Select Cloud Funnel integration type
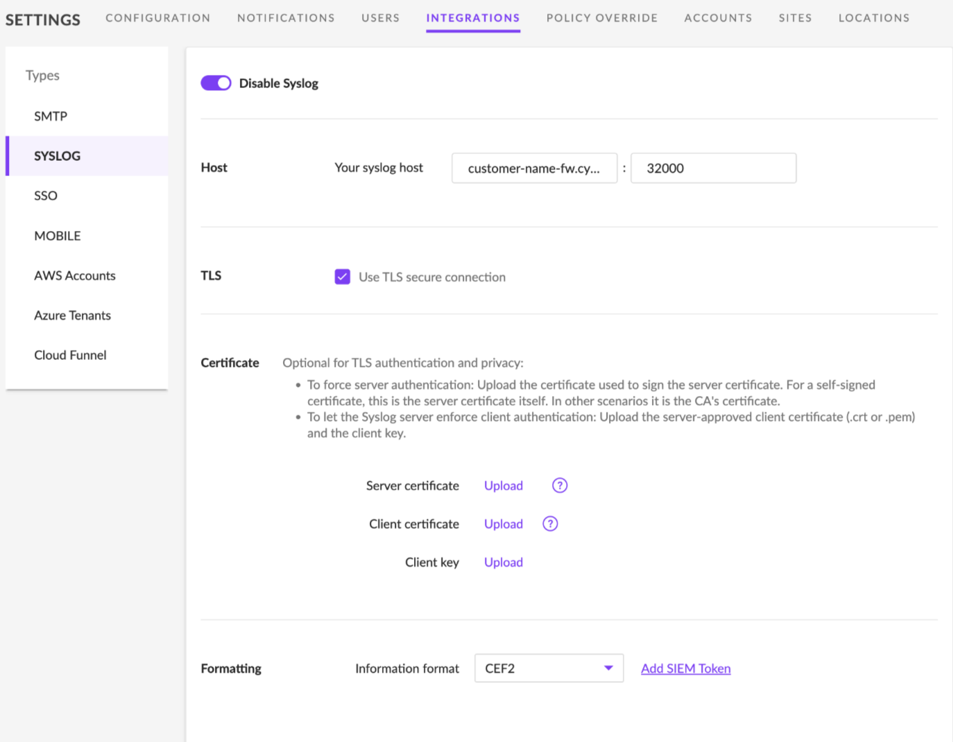 click(x=70, y=355)
